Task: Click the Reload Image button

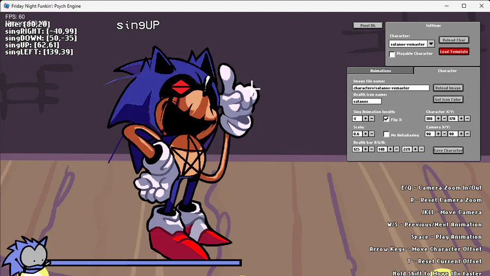Action: (x=448, y=88)
